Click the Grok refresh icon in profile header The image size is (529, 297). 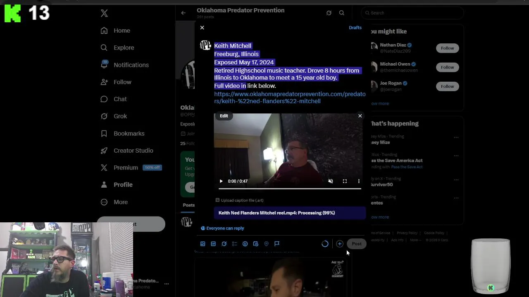[x=329, y=13]
